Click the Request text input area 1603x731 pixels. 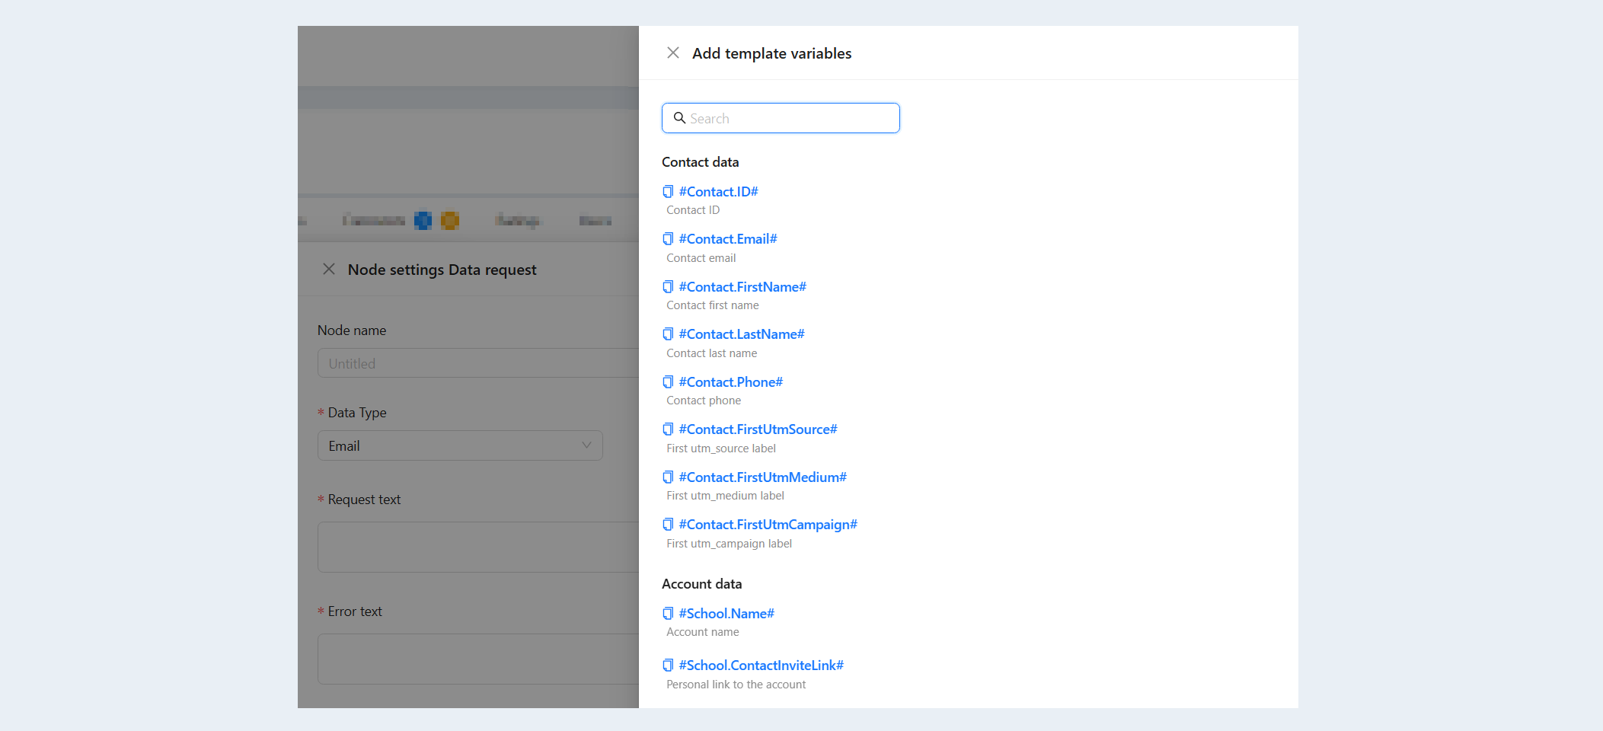[478, 547]
